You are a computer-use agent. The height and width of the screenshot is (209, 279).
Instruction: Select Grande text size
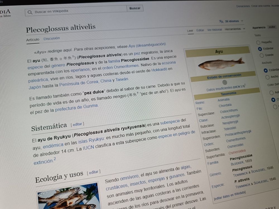(x=262, y=55)
